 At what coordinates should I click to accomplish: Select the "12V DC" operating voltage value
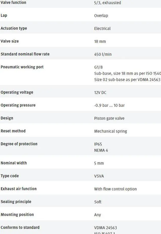coord(100,92)
